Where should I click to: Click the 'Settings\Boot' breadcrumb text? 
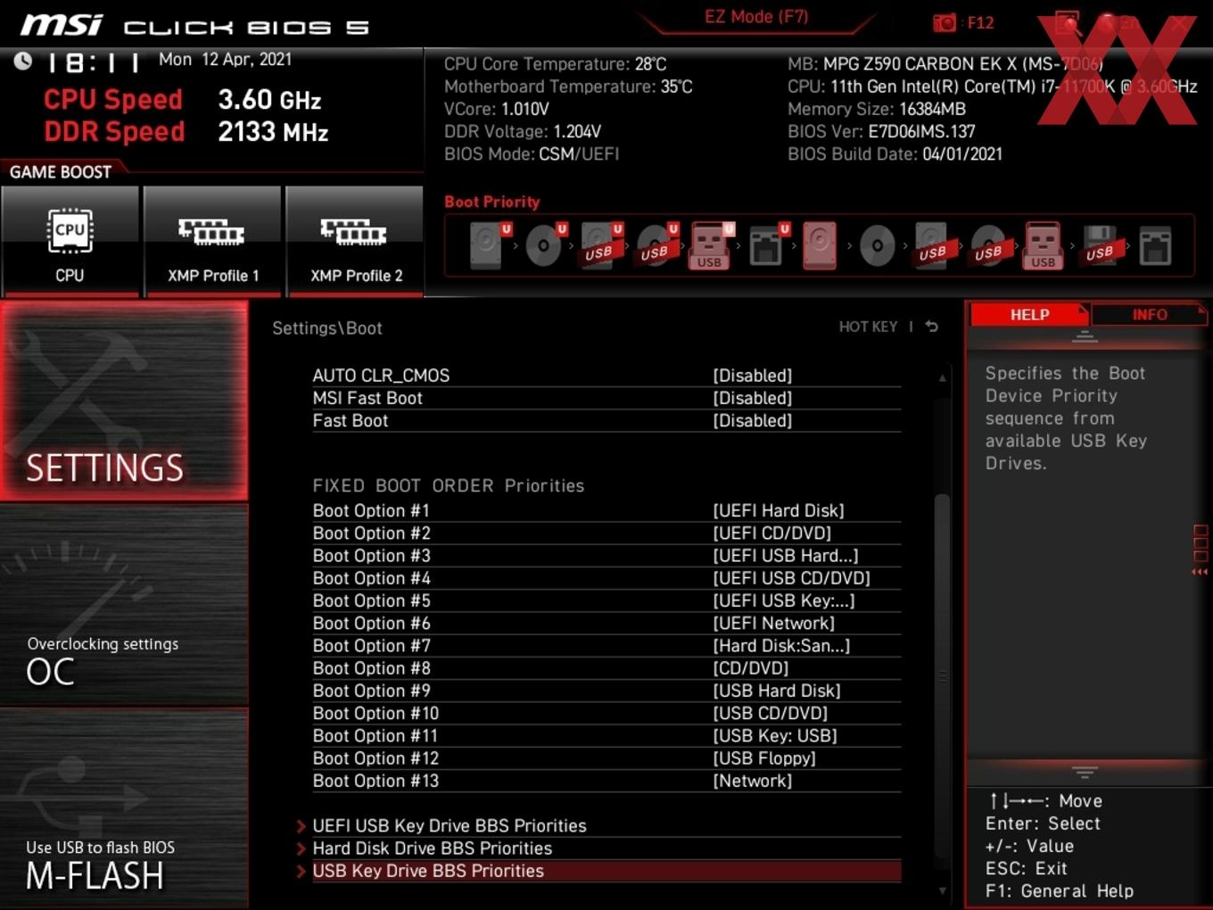tap(327, 328)
